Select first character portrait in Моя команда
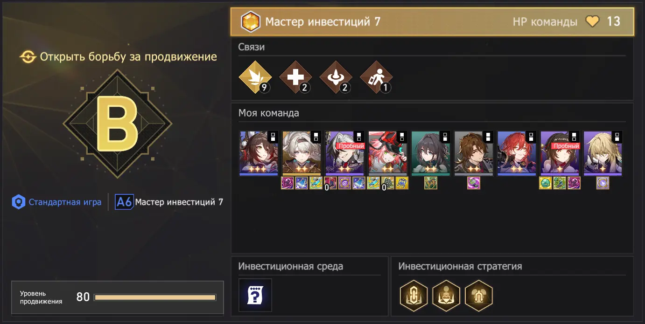This screenshot has width=645, height=324. click(x=259, y=153)
